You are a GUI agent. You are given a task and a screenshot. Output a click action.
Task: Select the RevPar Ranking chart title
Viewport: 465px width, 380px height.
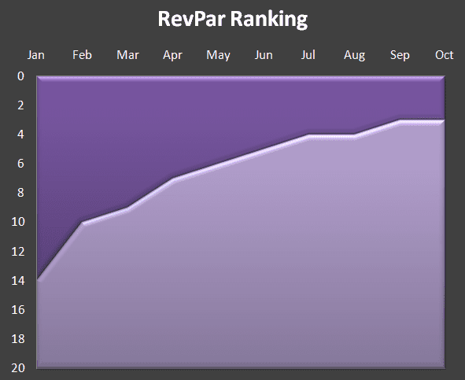click(233, 19)
